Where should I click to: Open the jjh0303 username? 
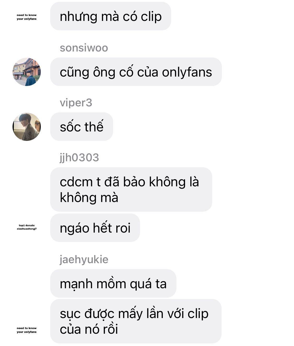(x=79, y=158)
